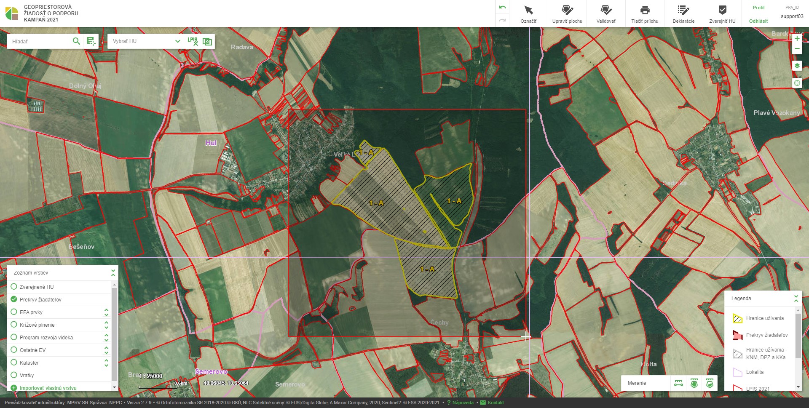The width and height of the screenshot is (809, 408).
Task: Click the application logo in header
Action: (12, 13)
